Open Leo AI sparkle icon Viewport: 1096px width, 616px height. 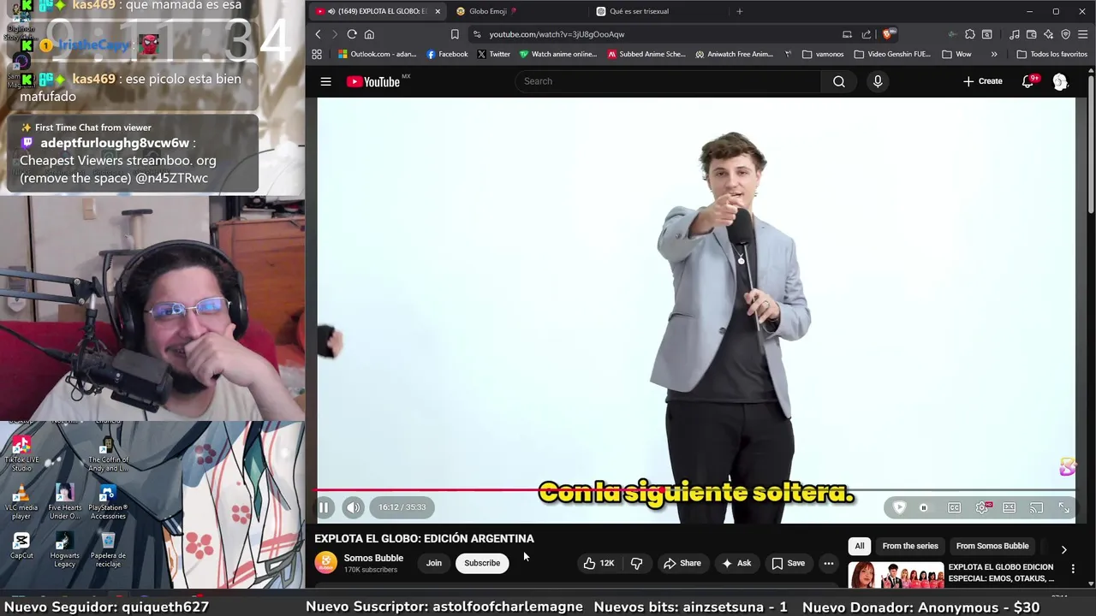pos(1049,34)
